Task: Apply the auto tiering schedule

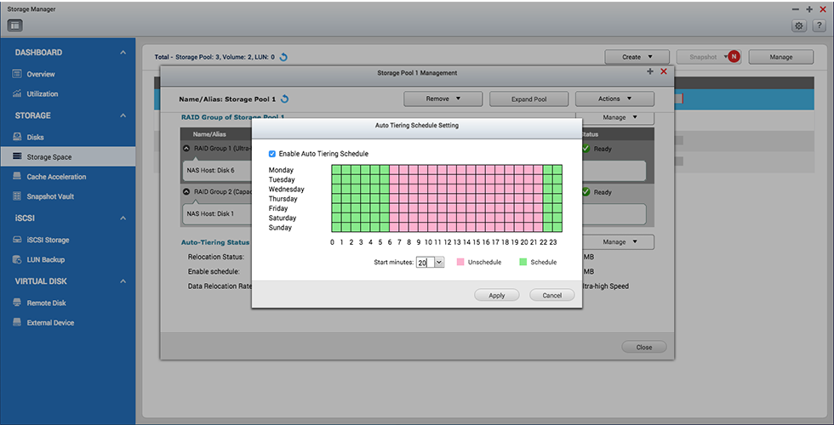Action: click(496, 295)
